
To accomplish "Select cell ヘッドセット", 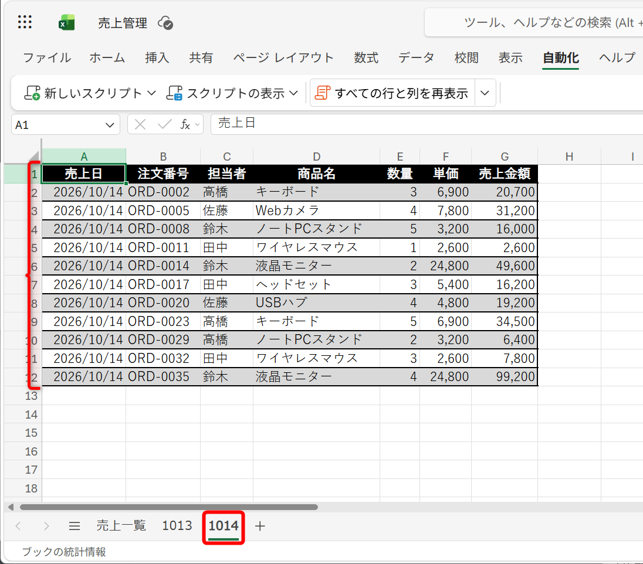I will 317,284.
